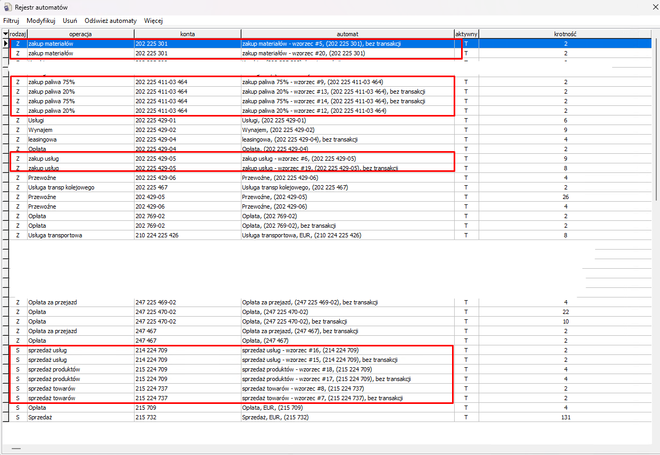Click the aktywny column header
Image resolution: width=660 pixels, height=455 pixels.
[466, 34]
